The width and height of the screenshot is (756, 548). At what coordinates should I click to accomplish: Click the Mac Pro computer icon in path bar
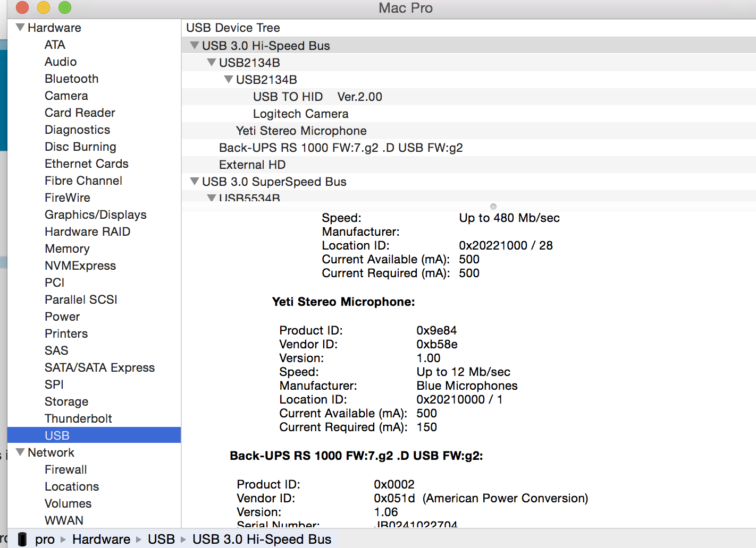coord(22,540)
